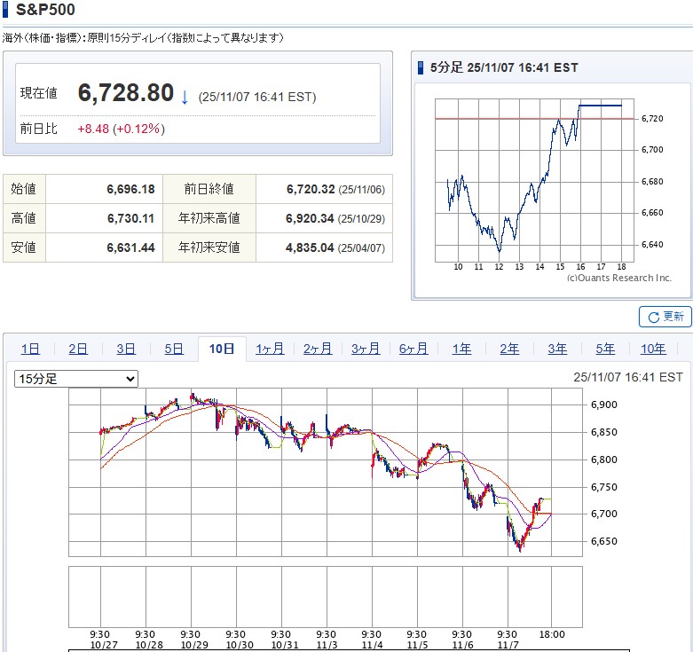Viewport: 693px width, 652px height.
Task: Switch to the 3日 period tab
Action: [126, 350]
